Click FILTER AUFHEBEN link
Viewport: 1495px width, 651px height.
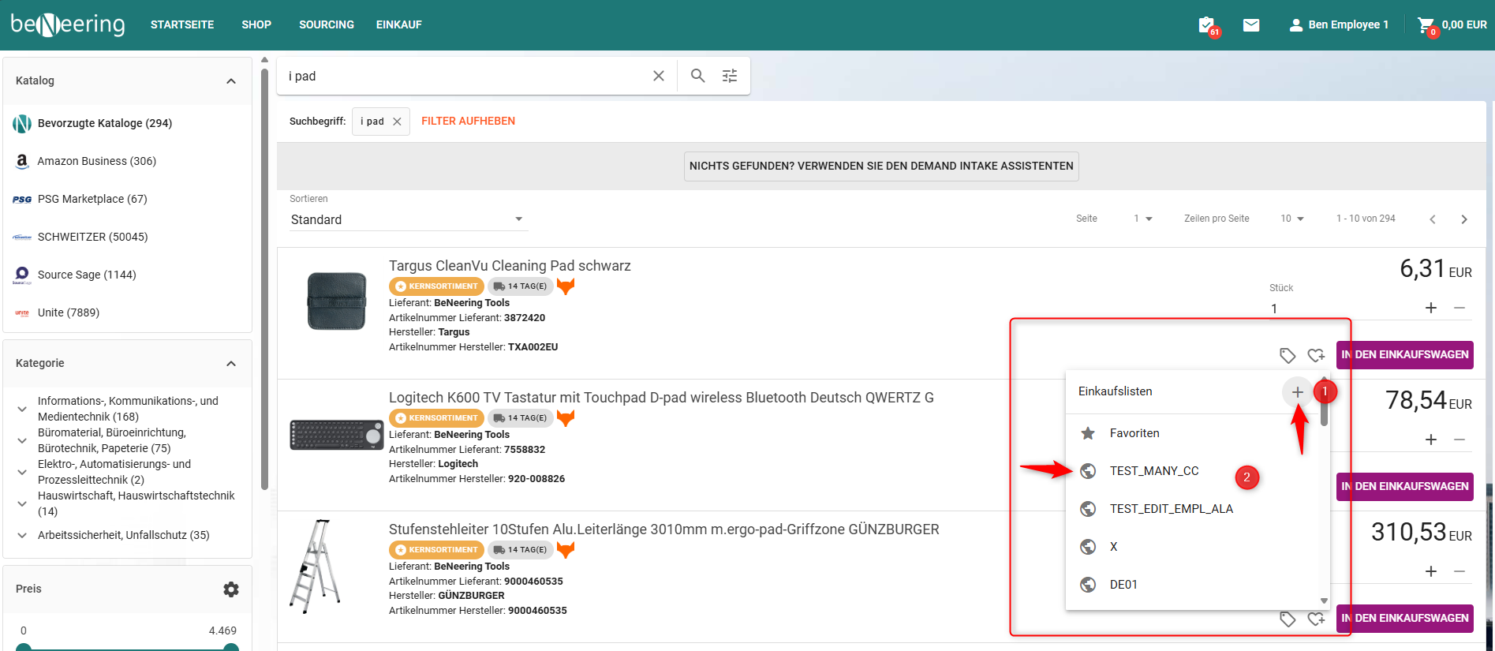point(468,121)
